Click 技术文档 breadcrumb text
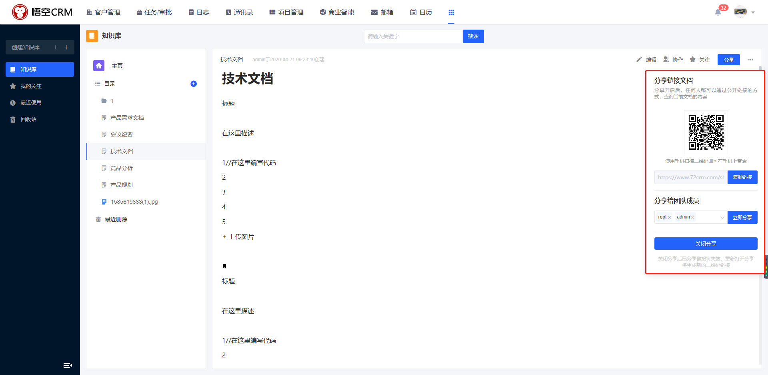Viewport: 768px width, 375px height. point(232,59)
